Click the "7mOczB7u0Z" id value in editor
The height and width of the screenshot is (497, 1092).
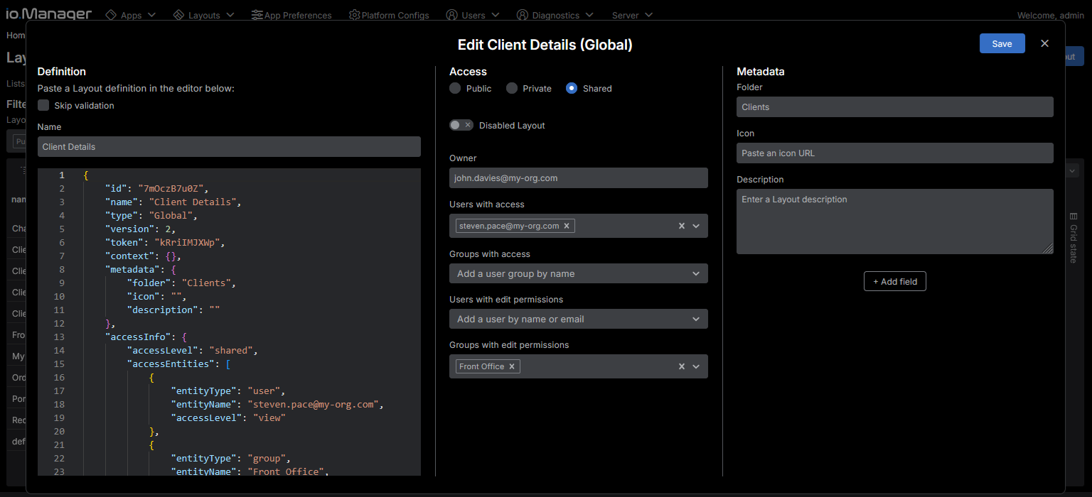click(x=172, y=188)
